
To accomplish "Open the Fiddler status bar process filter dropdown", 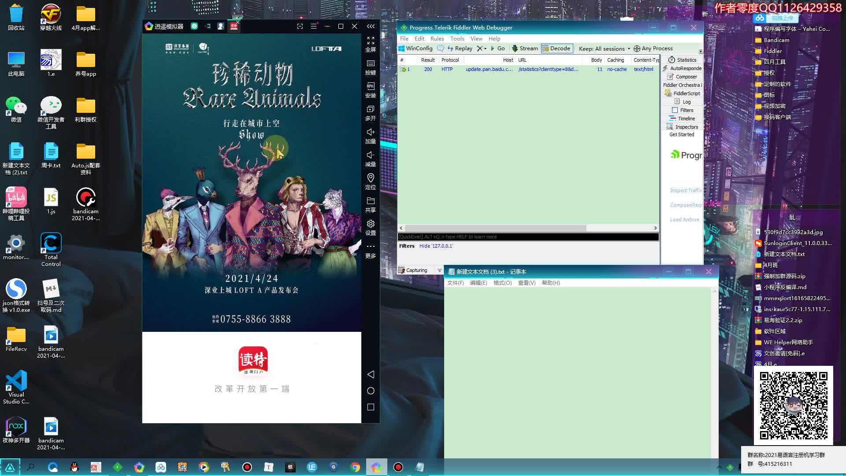I will [x=439, y=271].
